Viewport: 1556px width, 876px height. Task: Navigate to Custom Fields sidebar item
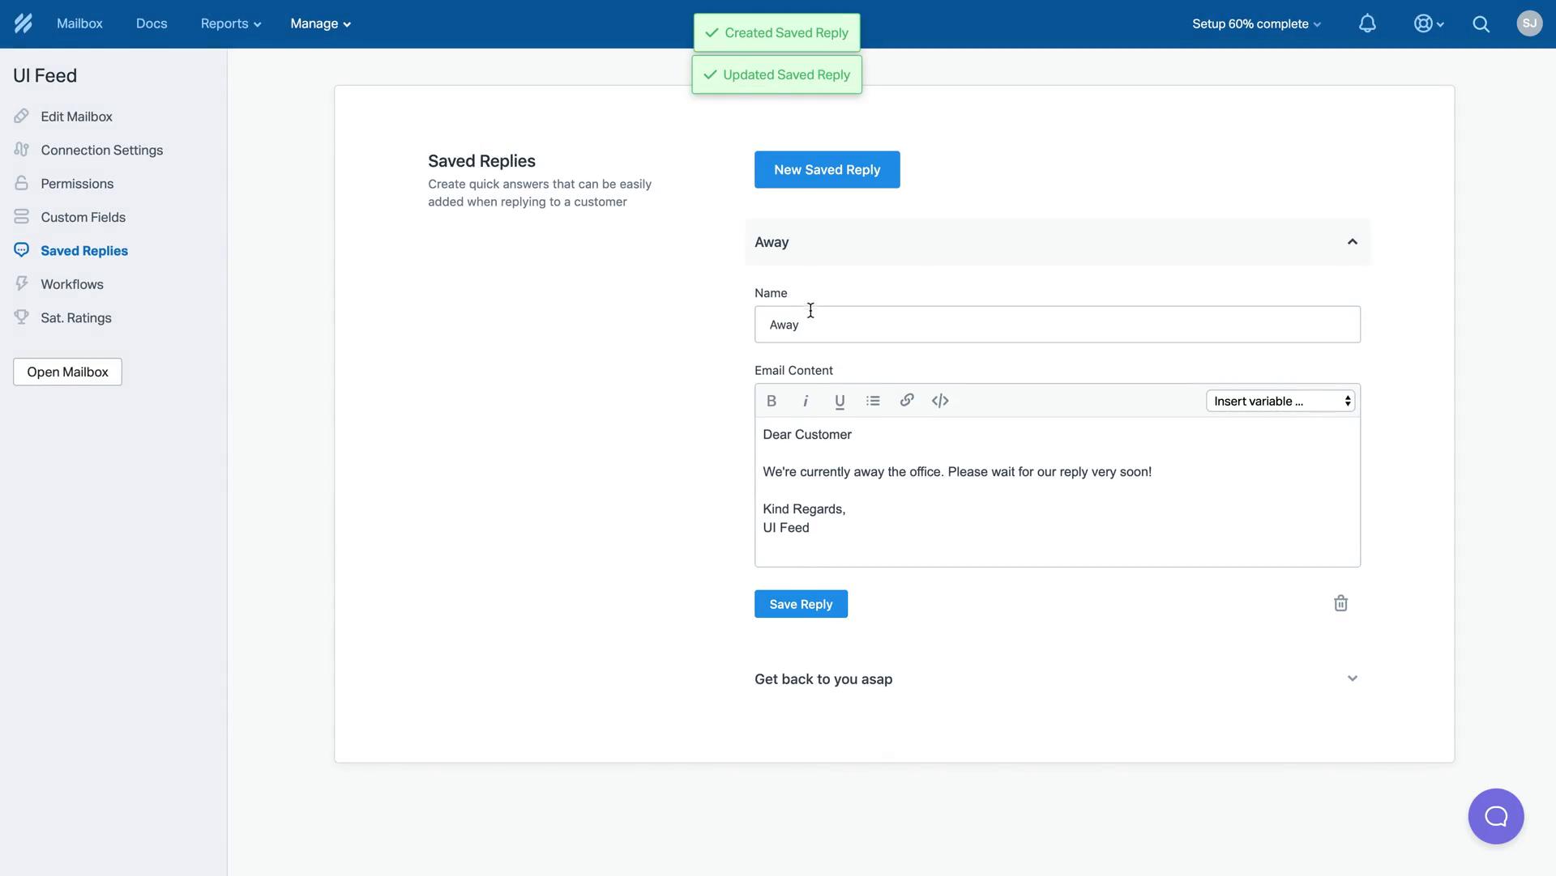(x=83, y=217)
